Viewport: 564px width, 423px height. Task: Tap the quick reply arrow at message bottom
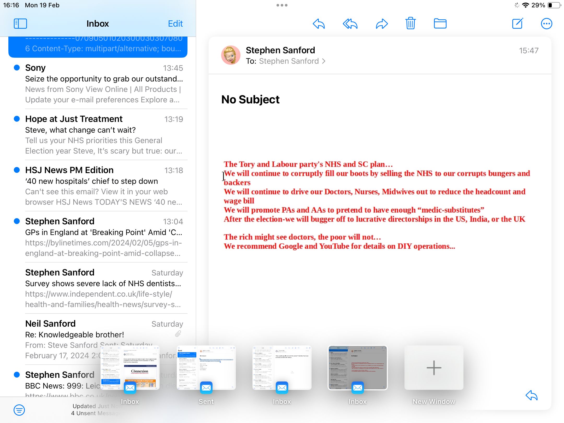coord(531,395)
